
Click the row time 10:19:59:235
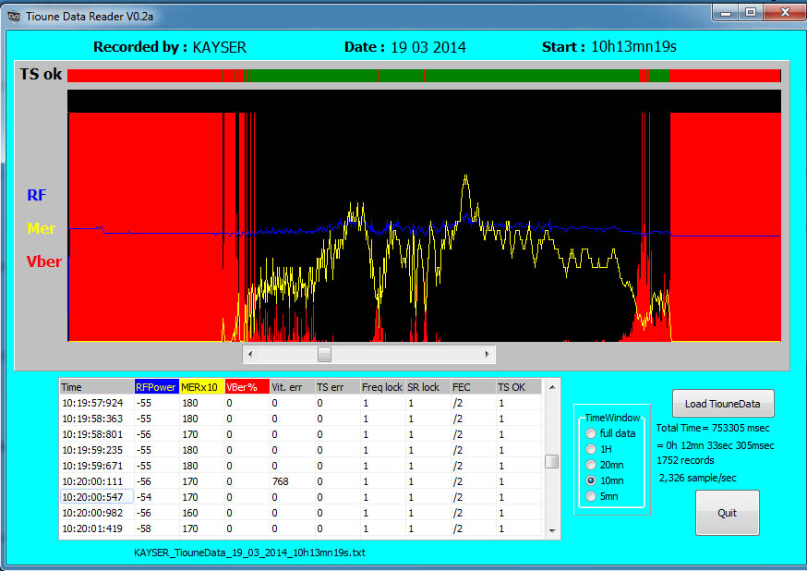(x=92, y=450)
